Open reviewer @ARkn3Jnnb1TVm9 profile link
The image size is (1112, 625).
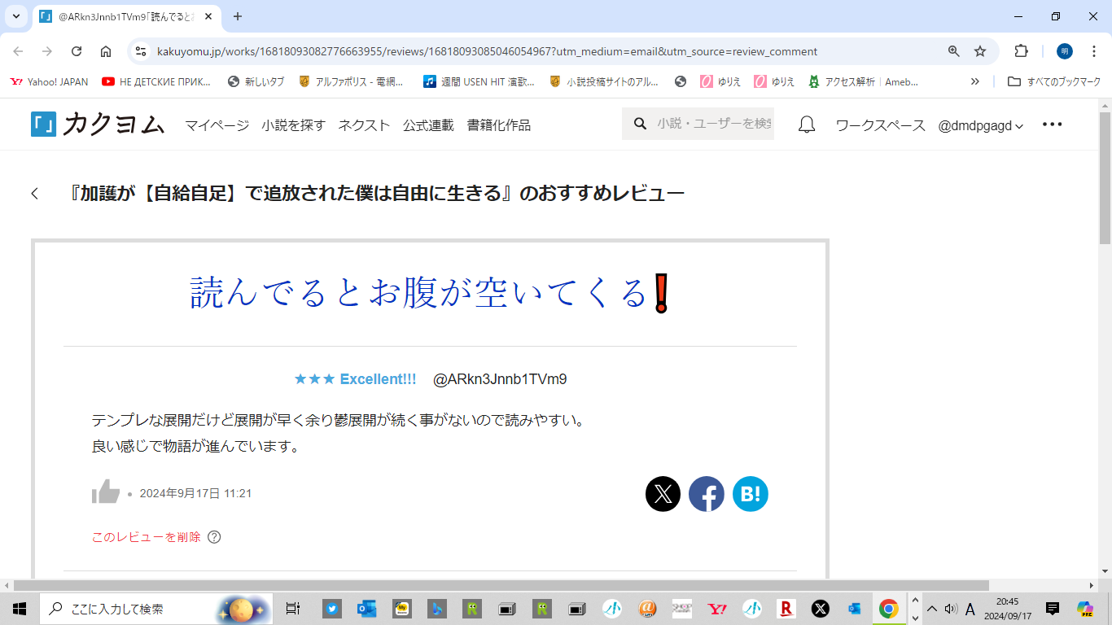[x=500, y=379]
